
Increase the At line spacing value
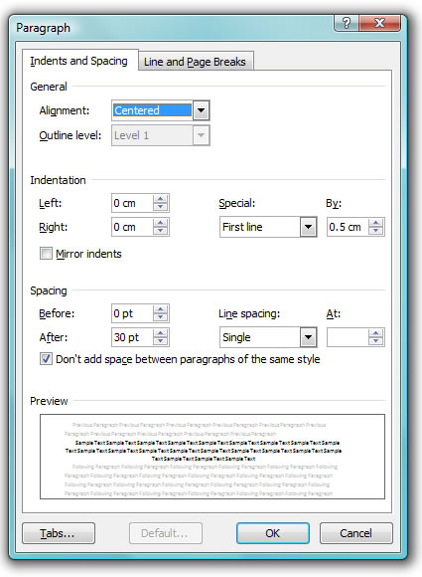pyautogui.click(x=375, y=333)
